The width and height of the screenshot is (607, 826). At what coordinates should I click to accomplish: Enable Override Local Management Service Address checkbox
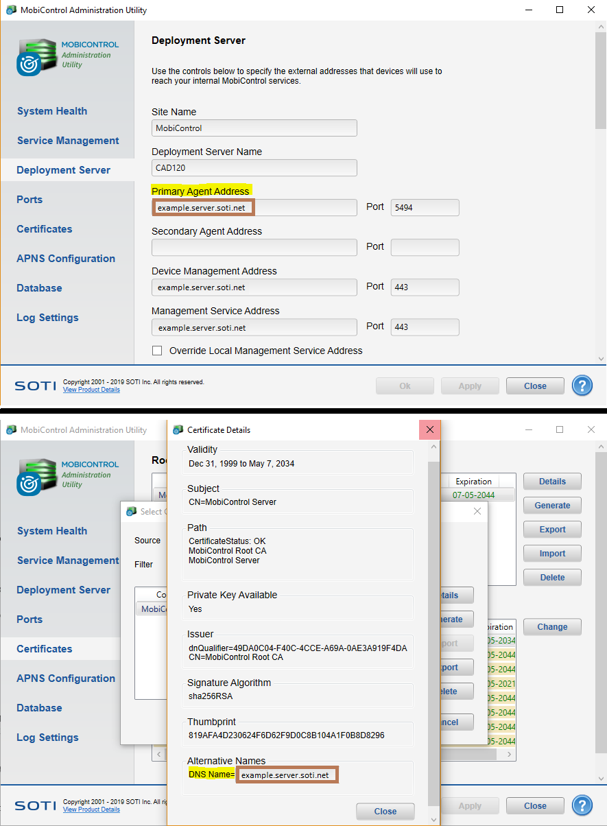pyautogui.click(x=157, y=351)
